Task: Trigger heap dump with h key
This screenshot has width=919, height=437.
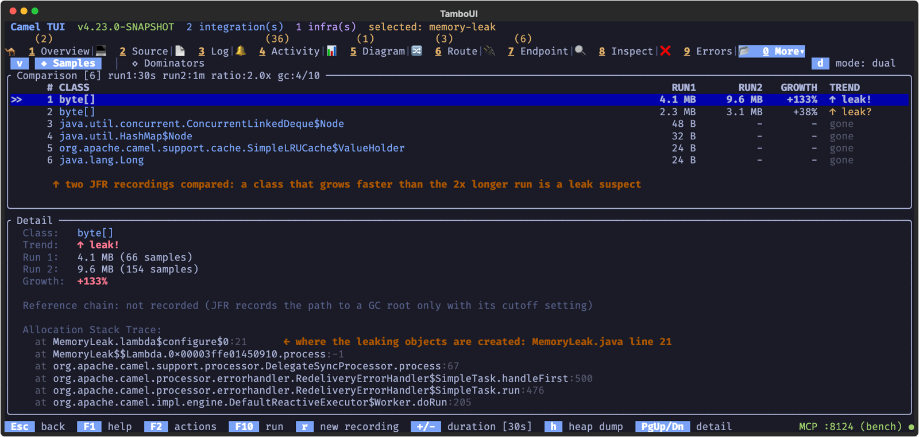Action: pyautogui.click(x=584, y=427)
